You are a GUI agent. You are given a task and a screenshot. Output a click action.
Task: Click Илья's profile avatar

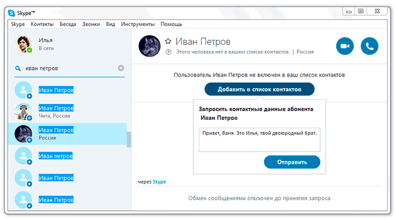click(x=23, y=44)
